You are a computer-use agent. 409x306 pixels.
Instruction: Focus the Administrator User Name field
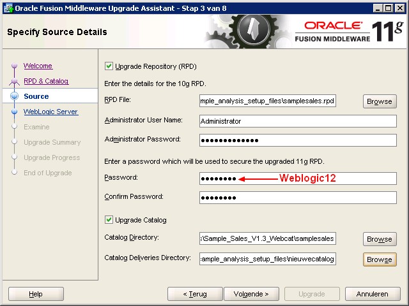298,121
